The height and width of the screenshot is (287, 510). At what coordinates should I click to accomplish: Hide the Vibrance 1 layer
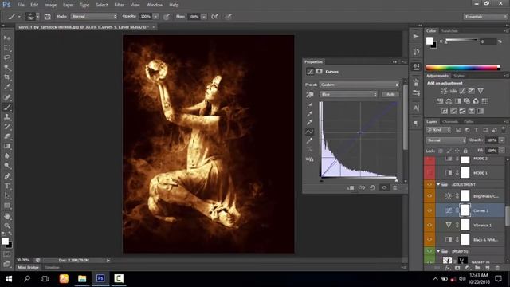[x=430, y=225]
